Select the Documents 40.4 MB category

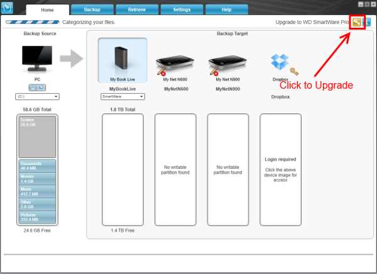pos(37,166)
